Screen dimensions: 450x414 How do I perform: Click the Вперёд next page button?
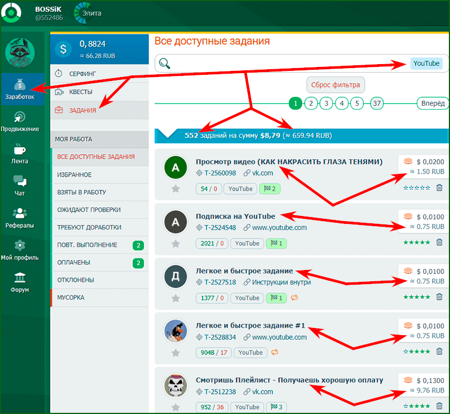(433, 103)
